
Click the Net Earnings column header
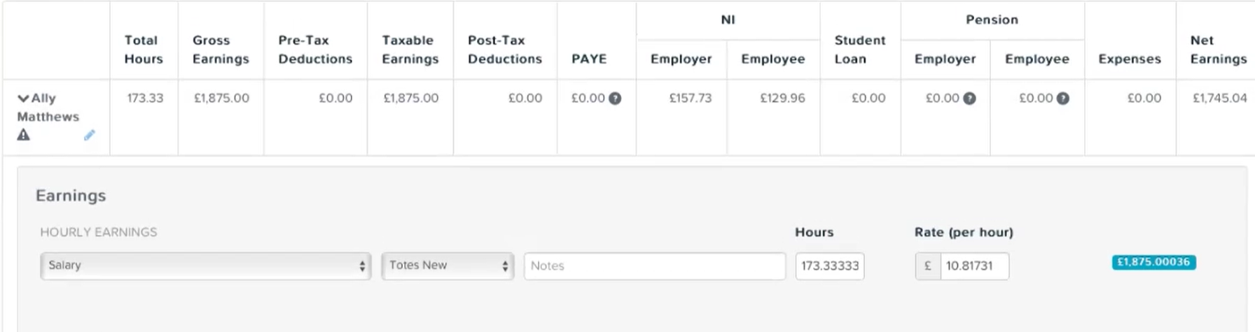(1219, 50)
